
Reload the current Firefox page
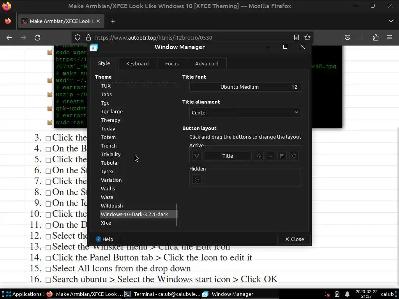[x=37, y=38]
